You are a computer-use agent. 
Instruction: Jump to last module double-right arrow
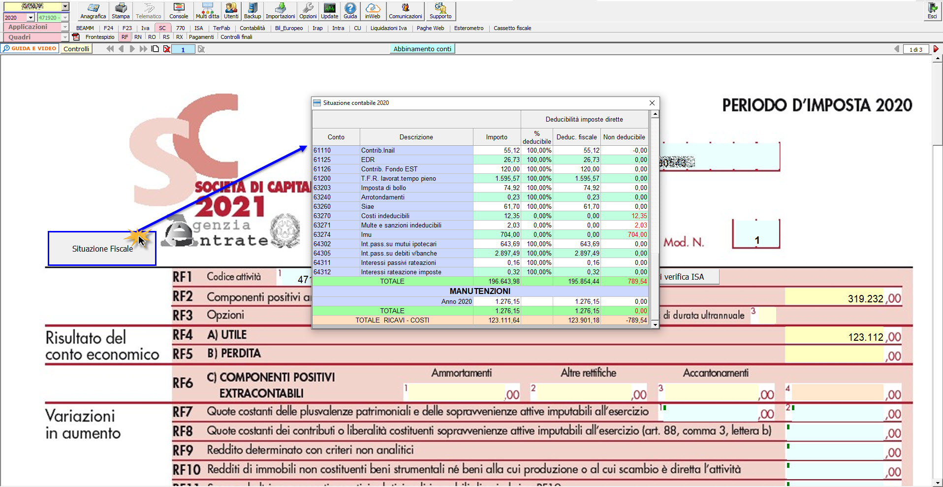tap(143, 49)
